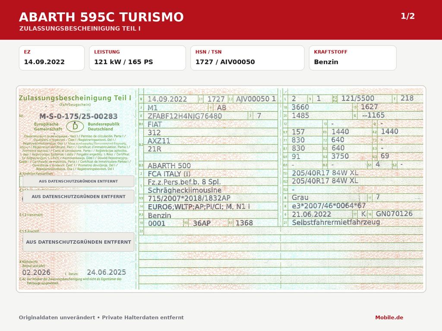Click the next HU date 02.2026
This screenshot has height=331, width=442.
(x=36, y=272)
